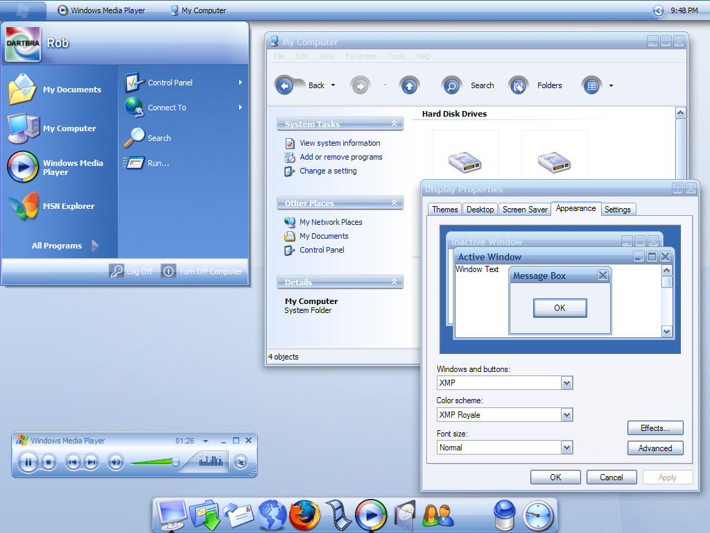Viewport: 710px width, 533px height.
Task: Open the My Computer dock icon
Action: pos(172,516)
